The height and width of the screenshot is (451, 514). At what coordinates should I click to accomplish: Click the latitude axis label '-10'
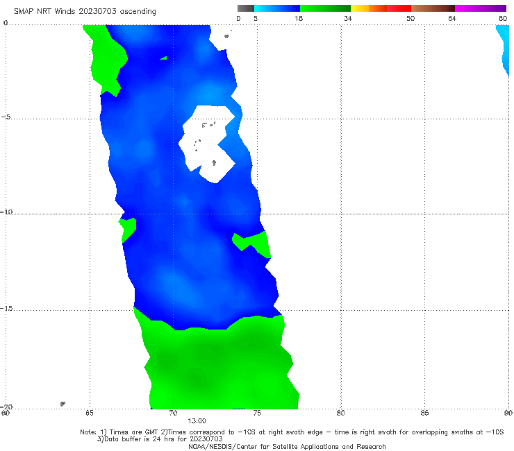point(6,212)
